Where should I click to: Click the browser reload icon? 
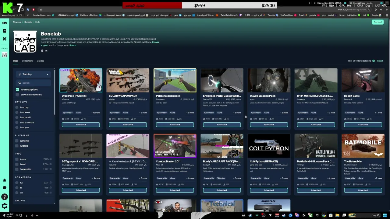tap(376, 9)
